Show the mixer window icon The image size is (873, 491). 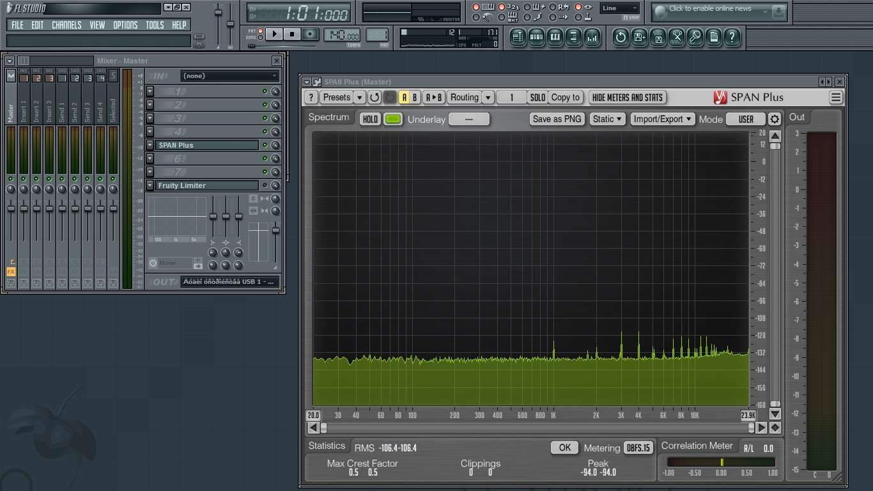(x=592, y=37)
